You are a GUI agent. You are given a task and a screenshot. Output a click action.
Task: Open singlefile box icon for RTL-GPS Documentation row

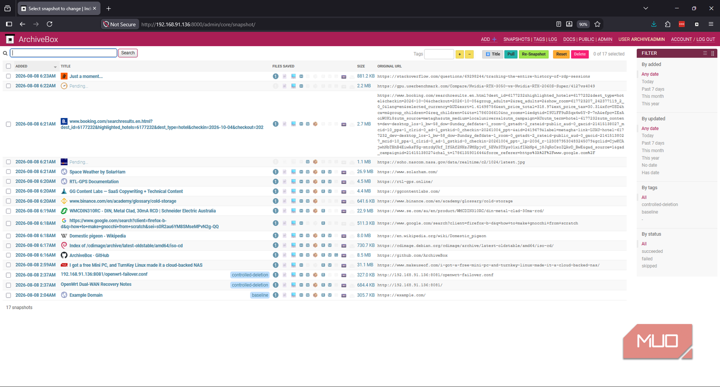point(315,181)
